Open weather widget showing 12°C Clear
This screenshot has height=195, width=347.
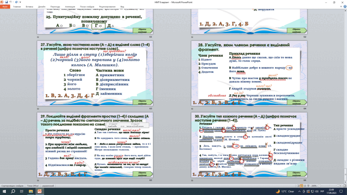click(285, 191)
